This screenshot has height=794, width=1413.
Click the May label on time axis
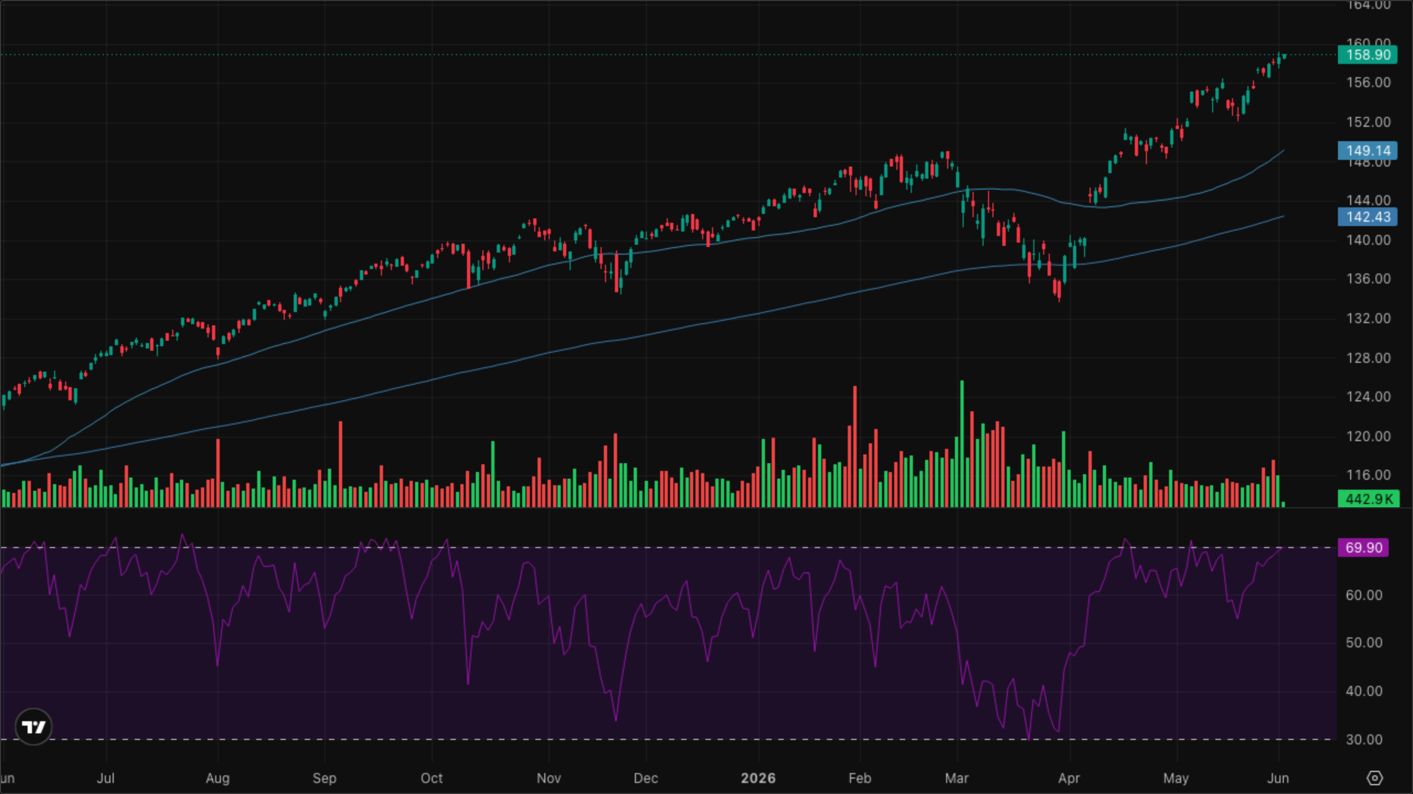pyautogui.click(x=1176, y=778)
